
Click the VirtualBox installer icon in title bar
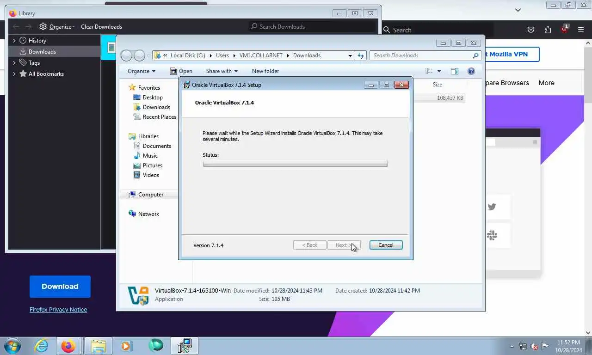pyautogui.click(x=186, y=85)
